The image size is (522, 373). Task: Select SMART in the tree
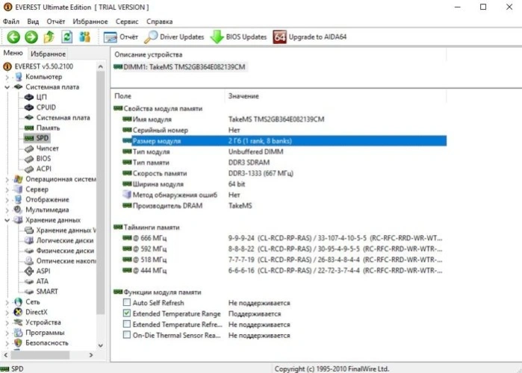47,292
